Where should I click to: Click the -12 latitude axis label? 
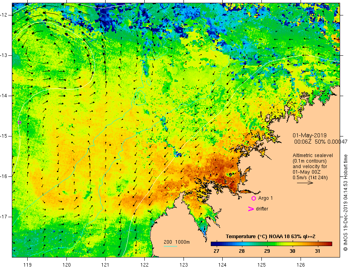point(4,15)
